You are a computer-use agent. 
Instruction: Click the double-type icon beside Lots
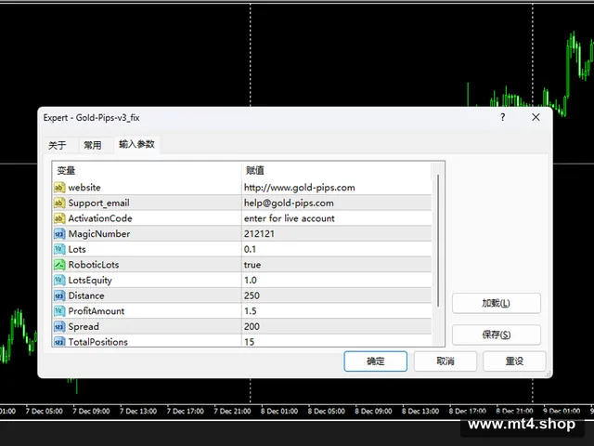click(x=59, y=249)
